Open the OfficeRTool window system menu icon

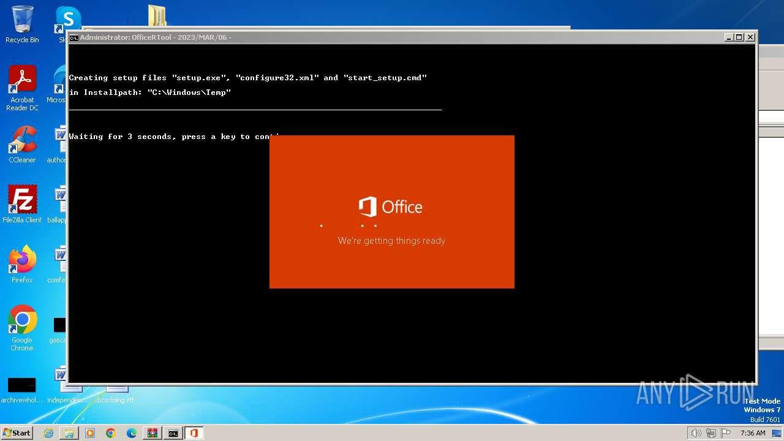click(73, 37)
